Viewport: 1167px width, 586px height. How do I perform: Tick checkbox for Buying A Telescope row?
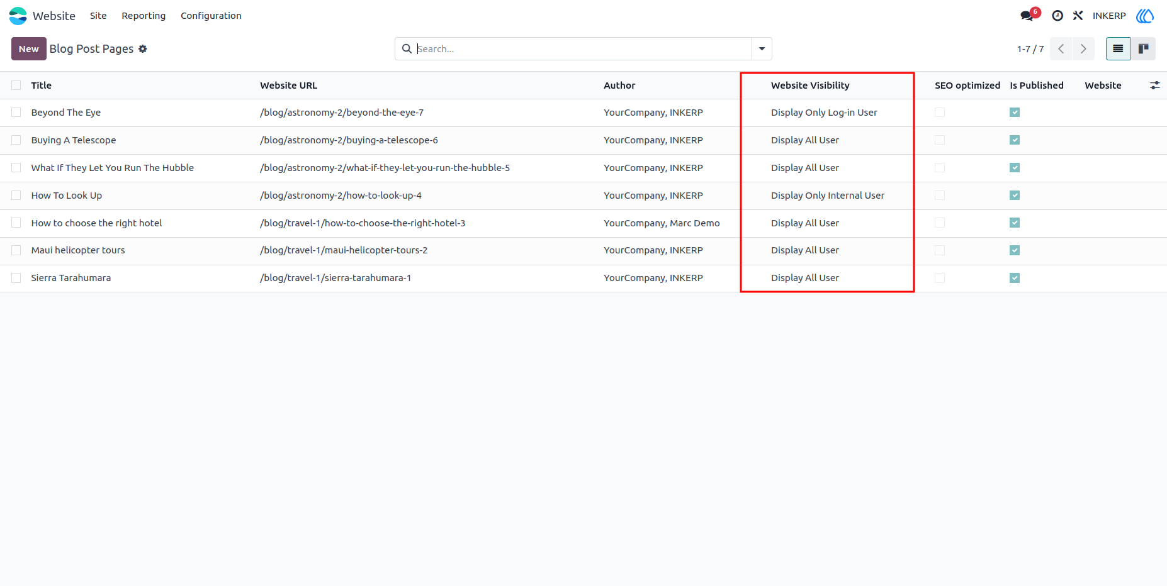(x=16, y=140)
